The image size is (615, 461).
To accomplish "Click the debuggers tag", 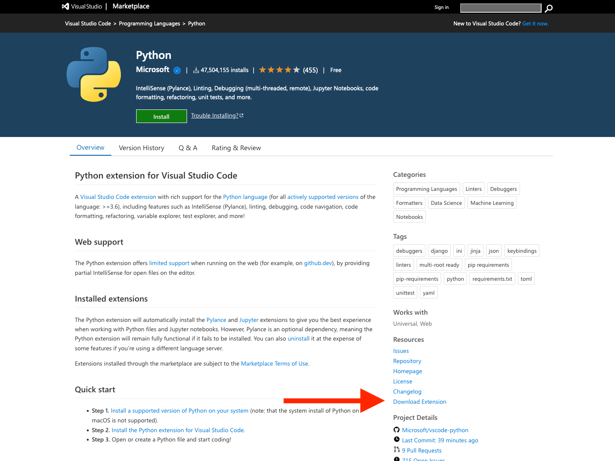I will point(409,251).
